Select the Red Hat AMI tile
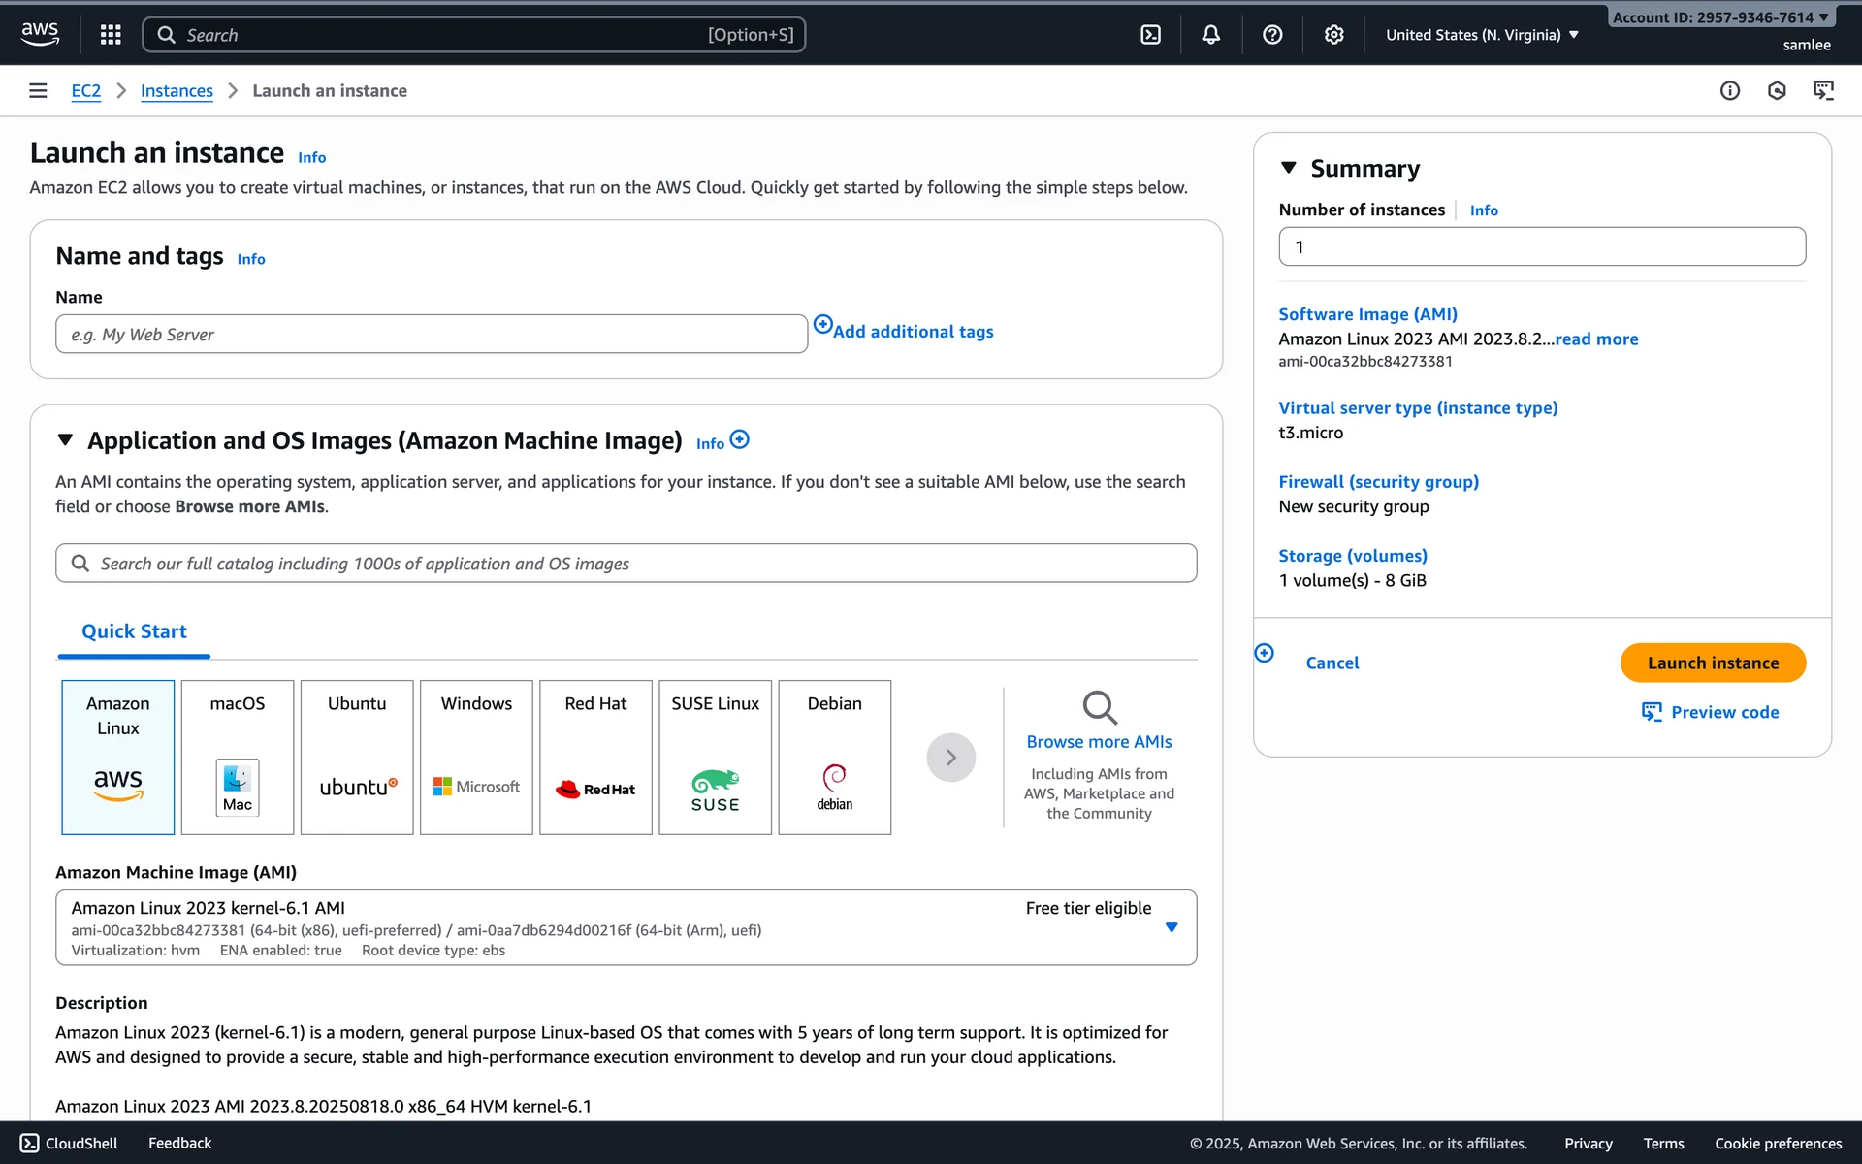Viewport: 1862px width, 1164px height. pyautogui.click(x=595, y=757)
